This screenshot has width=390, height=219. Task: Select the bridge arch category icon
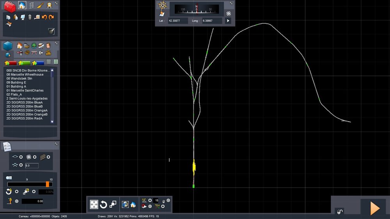[x=34, y=53]
